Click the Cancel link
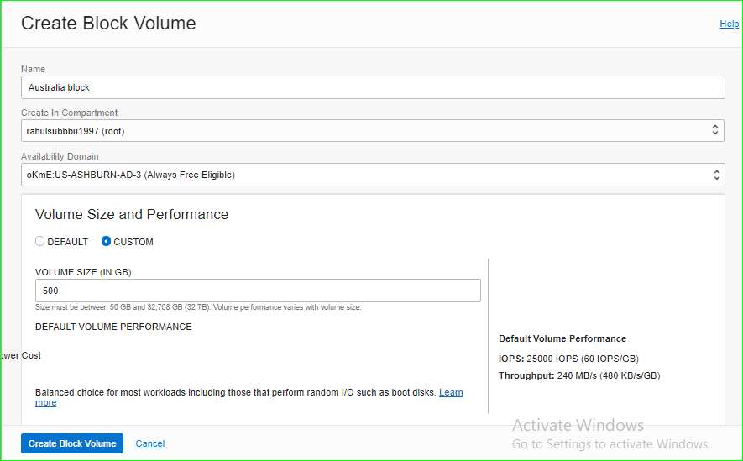Image resolution: width=743 pixels, height=461 pixels. 150,443
